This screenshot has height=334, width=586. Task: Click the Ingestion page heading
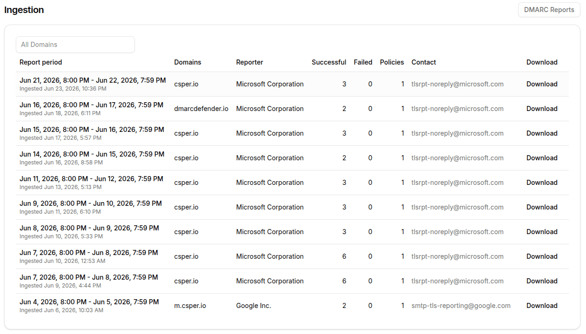(24, 10)
